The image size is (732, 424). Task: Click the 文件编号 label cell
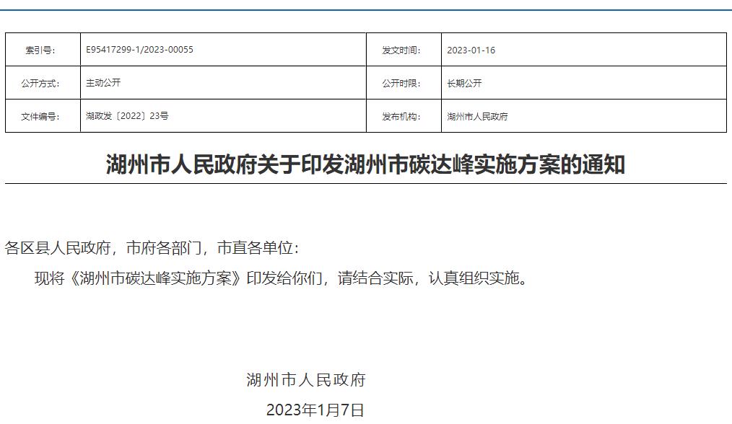coord(41,117)
